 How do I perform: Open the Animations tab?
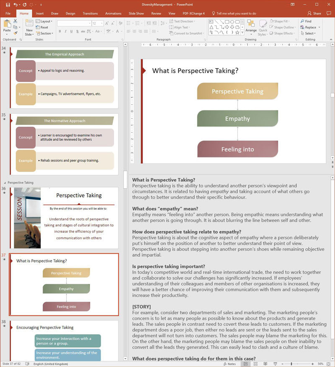(113, 13)
